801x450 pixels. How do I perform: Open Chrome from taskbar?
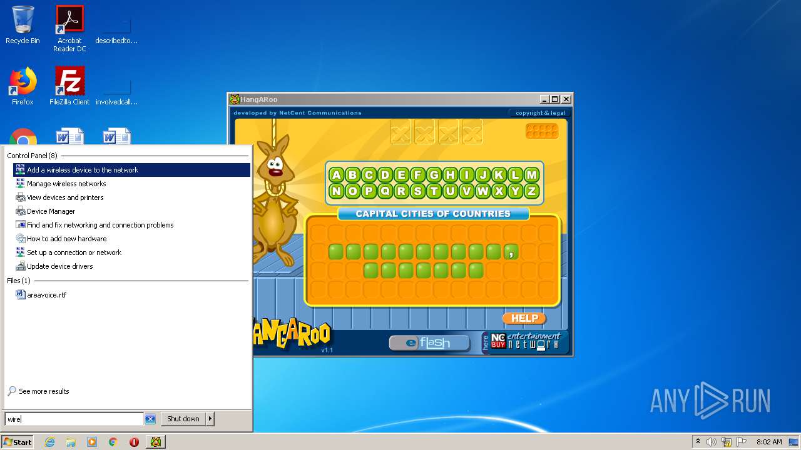(113, 442)
